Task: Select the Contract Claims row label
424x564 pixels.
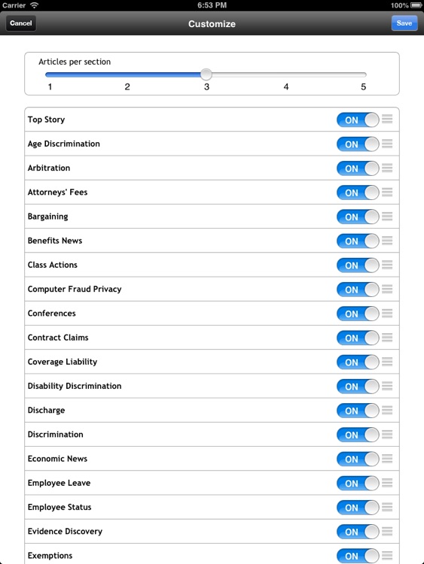Action: [58, 338]
